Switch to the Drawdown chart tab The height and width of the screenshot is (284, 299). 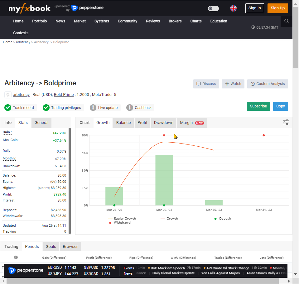tap(163, 123)
